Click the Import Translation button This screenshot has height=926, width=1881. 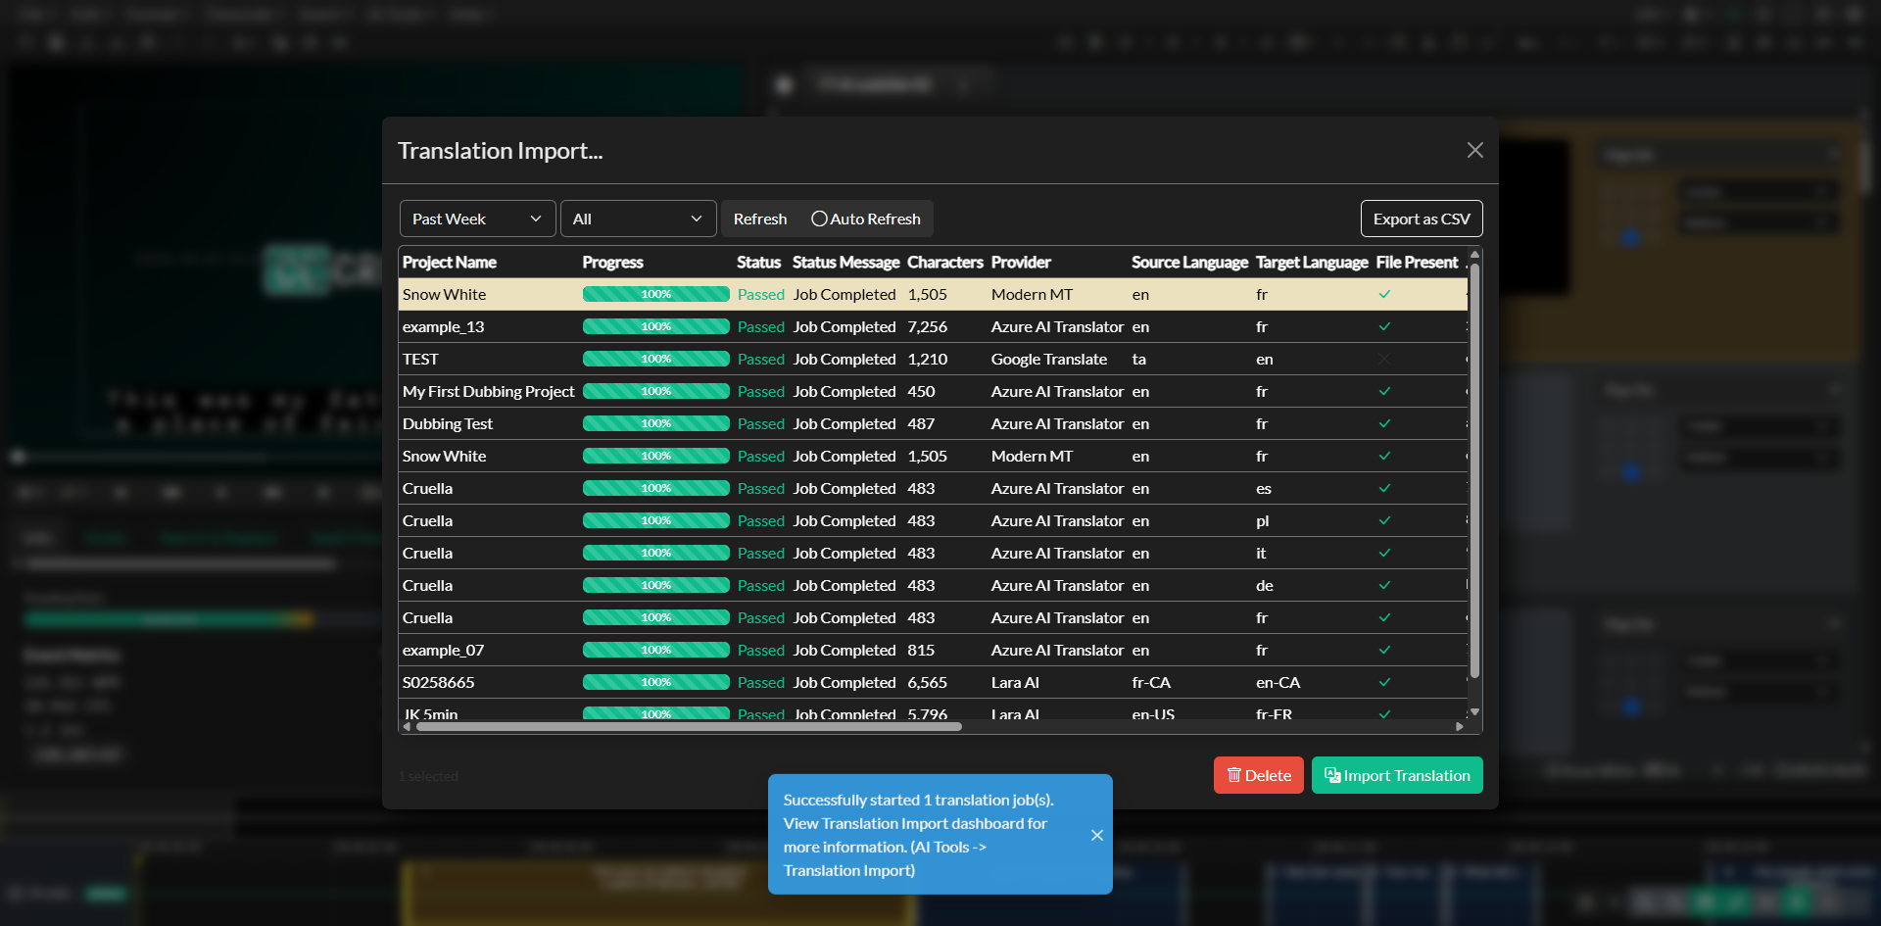[x=1397, y=775]
